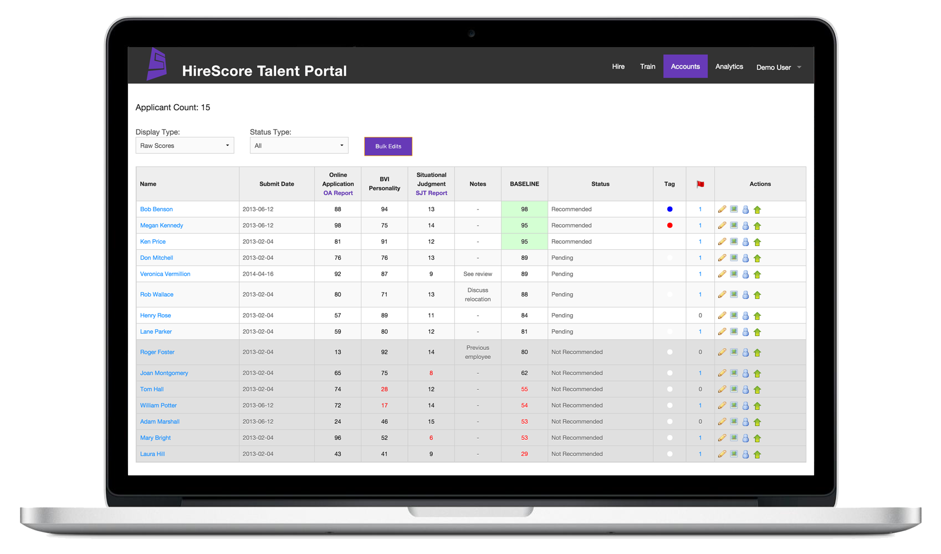The image size is (941, 554).
Task: Click picture icon in Megan Kennedy row
Action: pos(734,225)
